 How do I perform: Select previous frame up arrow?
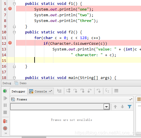115,107
